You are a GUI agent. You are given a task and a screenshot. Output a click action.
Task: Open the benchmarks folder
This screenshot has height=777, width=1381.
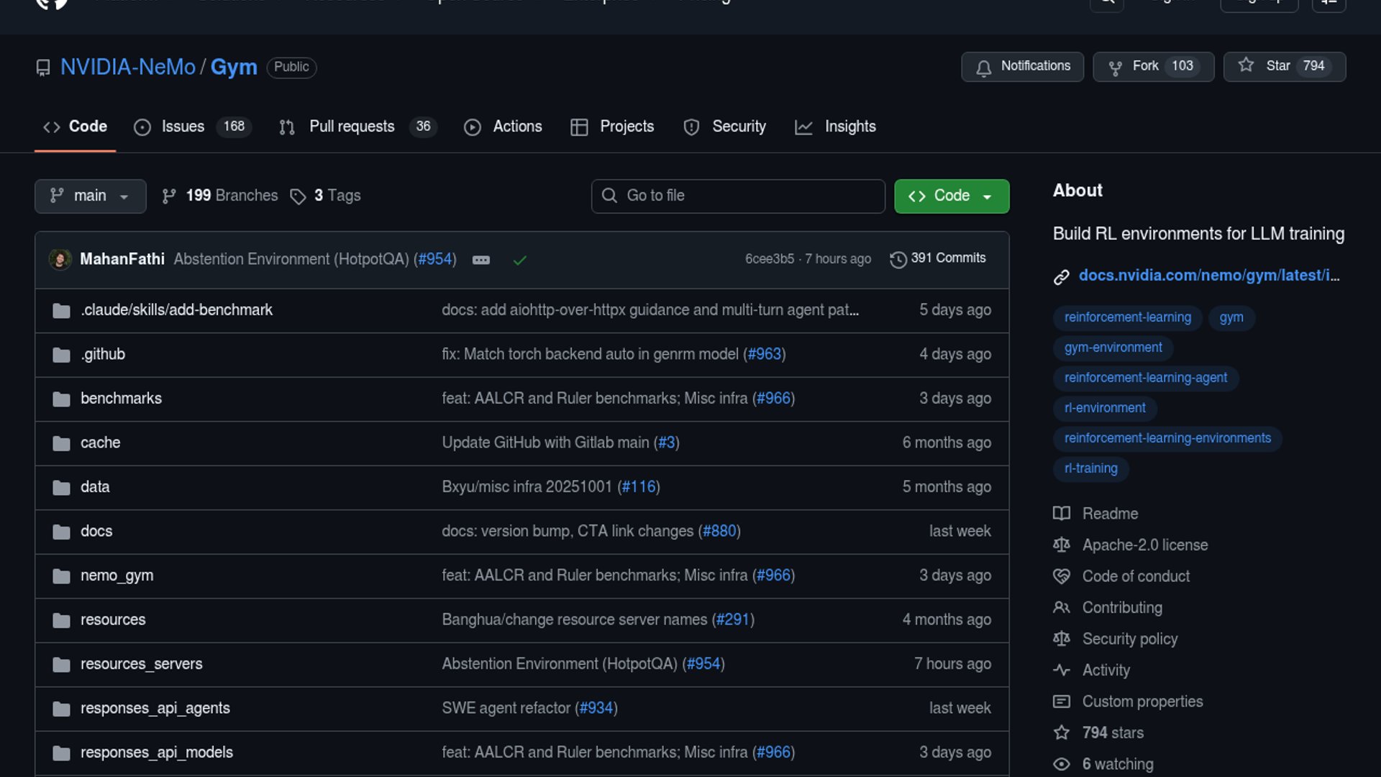pyautogui.click(x=121, y=399)
